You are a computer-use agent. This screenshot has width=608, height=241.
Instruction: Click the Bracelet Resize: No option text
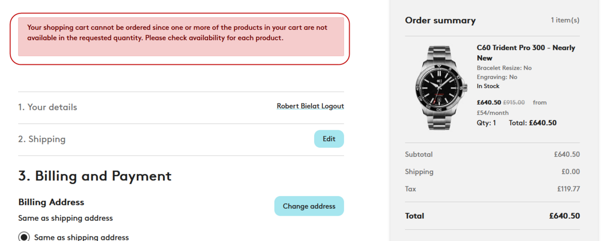pos(504,68)
